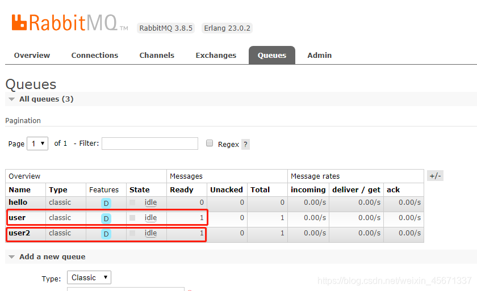Enable the Regex filter checkbox
The image size is (477, 291).
tap(210, 143)
